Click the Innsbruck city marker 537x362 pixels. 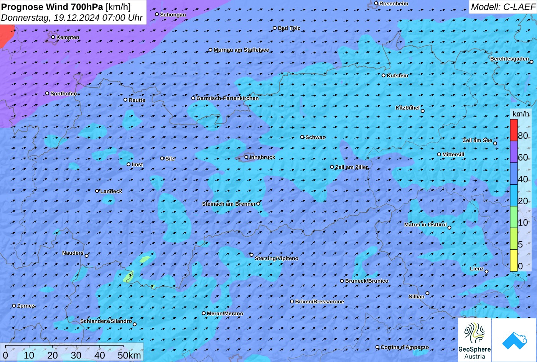(x=246, y=157)
